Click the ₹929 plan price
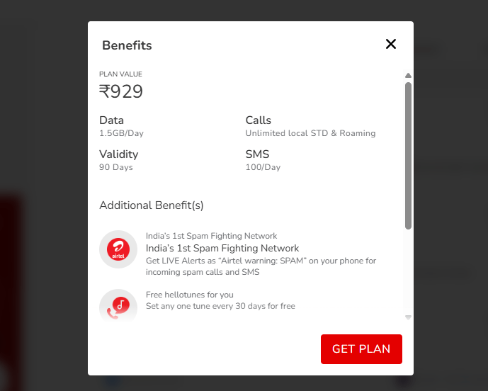 tap(121, 92)
